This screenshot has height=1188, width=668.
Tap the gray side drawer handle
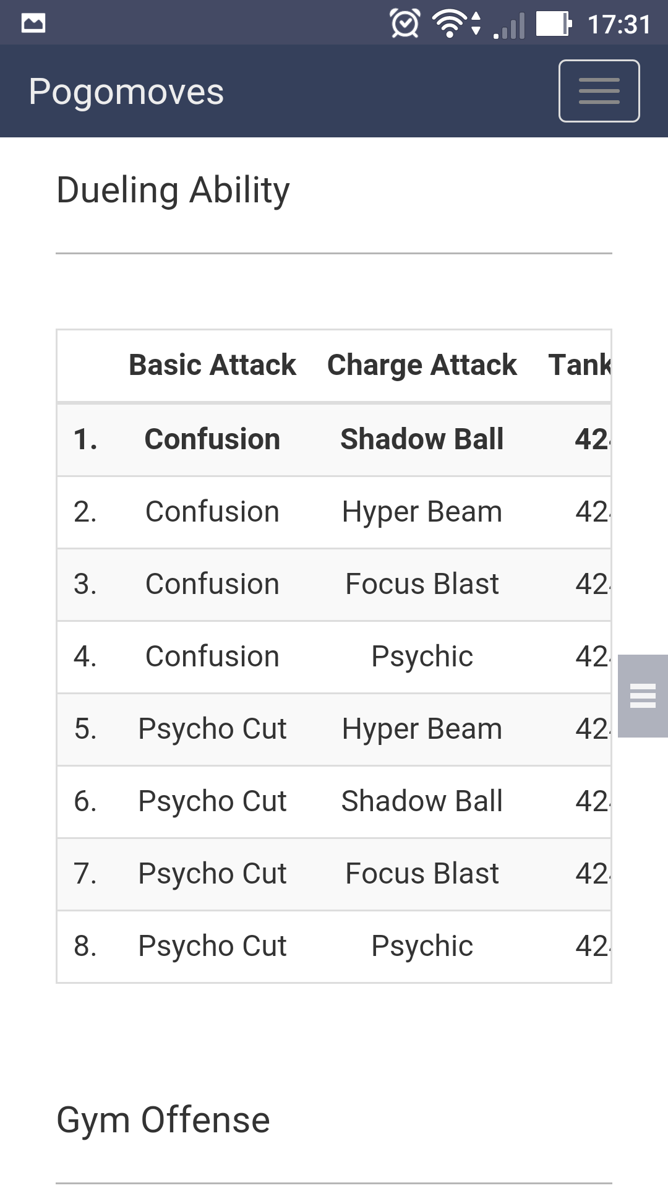[x=643, y=696]
